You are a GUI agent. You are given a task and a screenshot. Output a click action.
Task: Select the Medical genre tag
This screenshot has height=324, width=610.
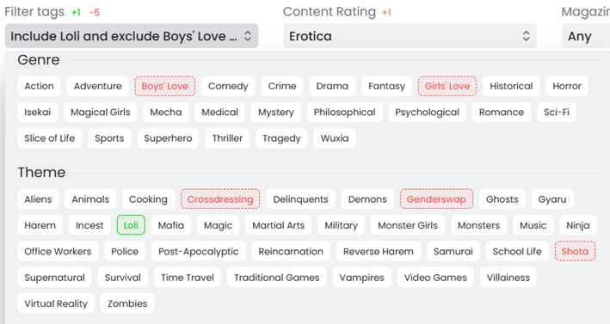(219, 113)
